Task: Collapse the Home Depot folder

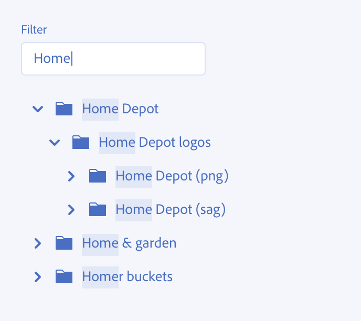Action: (x=37, y=109)
